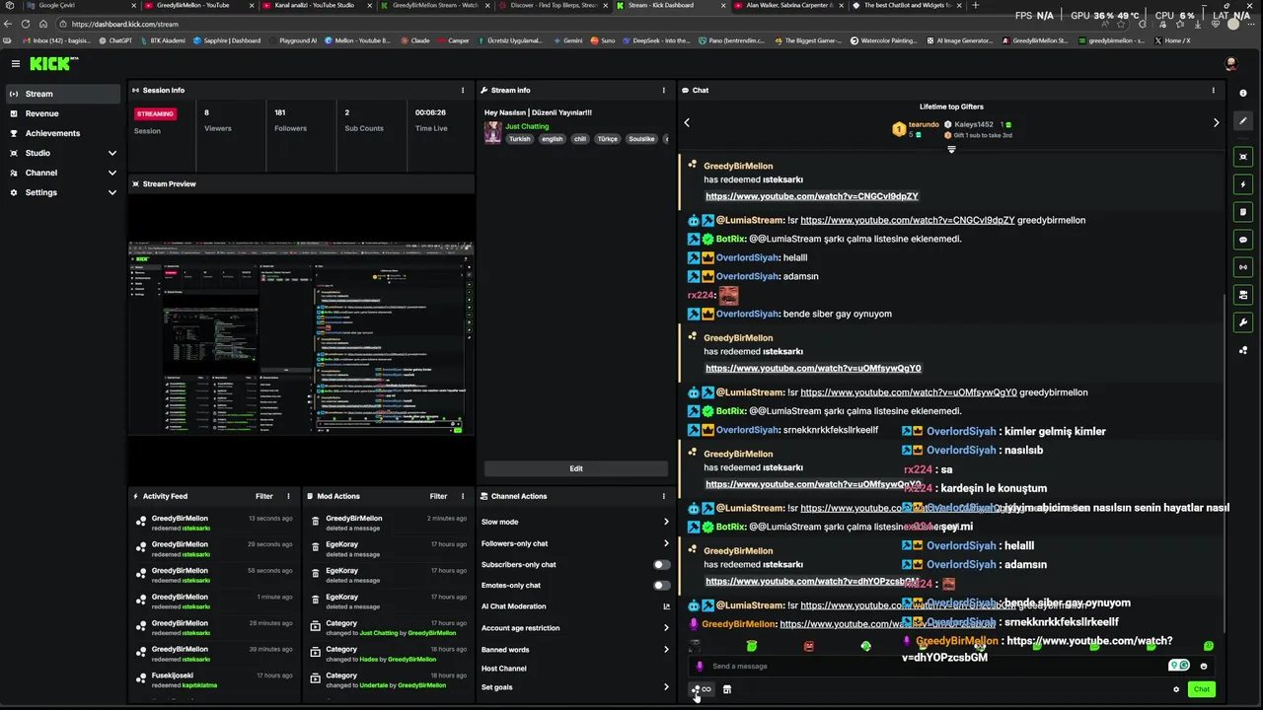Click the info icon in right sidebar
Image resolution: width=1263 pixels, height=710 pixels.
click(x=1243, y=93)
